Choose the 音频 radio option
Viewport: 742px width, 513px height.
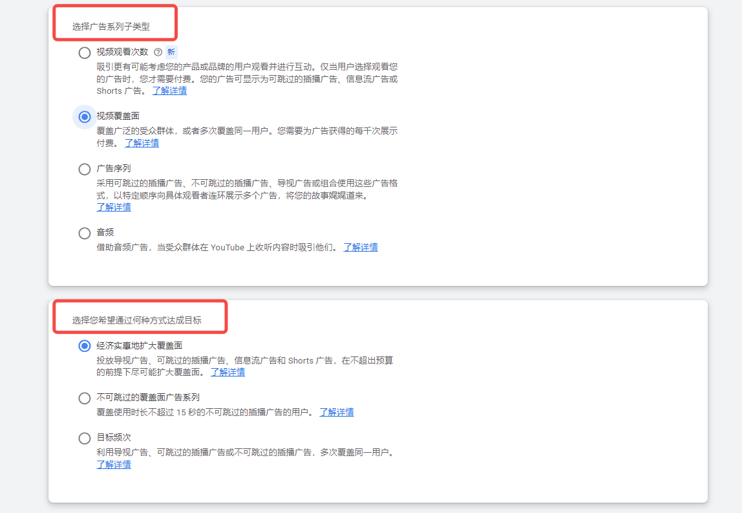pos(85,234)
